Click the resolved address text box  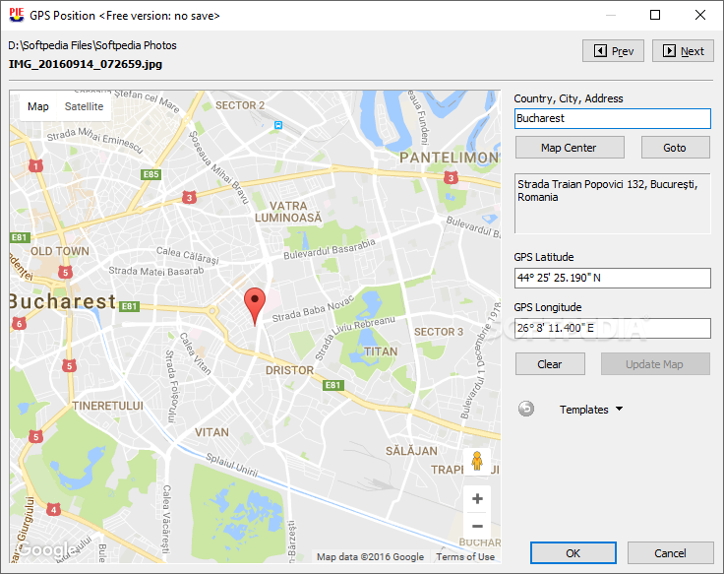click(613, 204)
